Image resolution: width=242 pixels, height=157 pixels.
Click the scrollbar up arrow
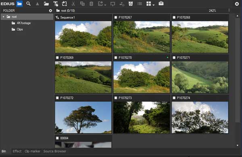point(238,16)
